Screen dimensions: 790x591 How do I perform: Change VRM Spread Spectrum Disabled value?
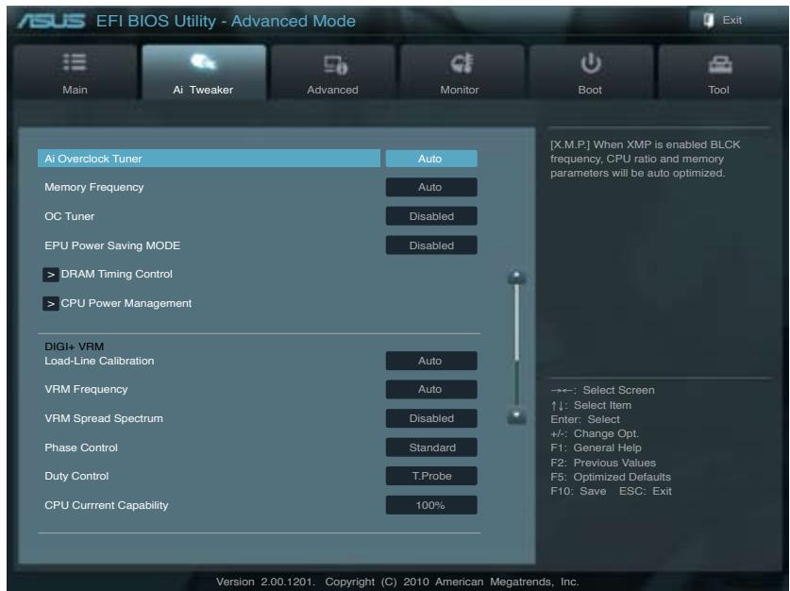431,418
